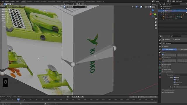The width and height of the screenshot is (187, 105).
Task: Click the navigation gizmo blue Z axis
Action: pyautogui.click(x=153, y=10)
